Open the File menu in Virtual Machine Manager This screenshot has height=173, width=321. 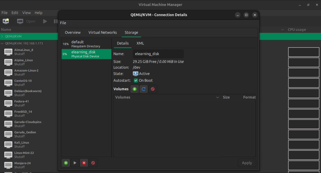click(4, 13)
